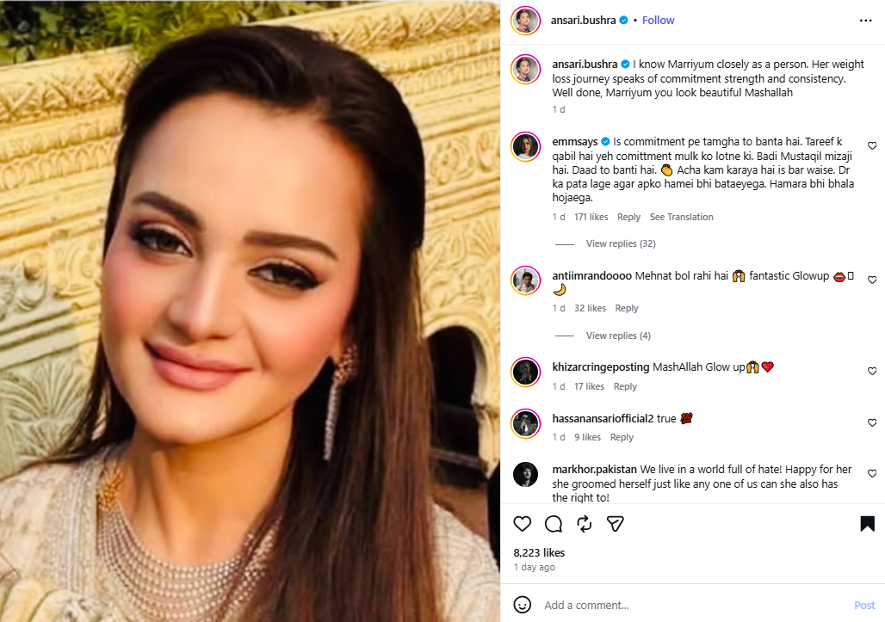
Task: Click See Translation on the emmsays comment
Action: pos(681,217)
